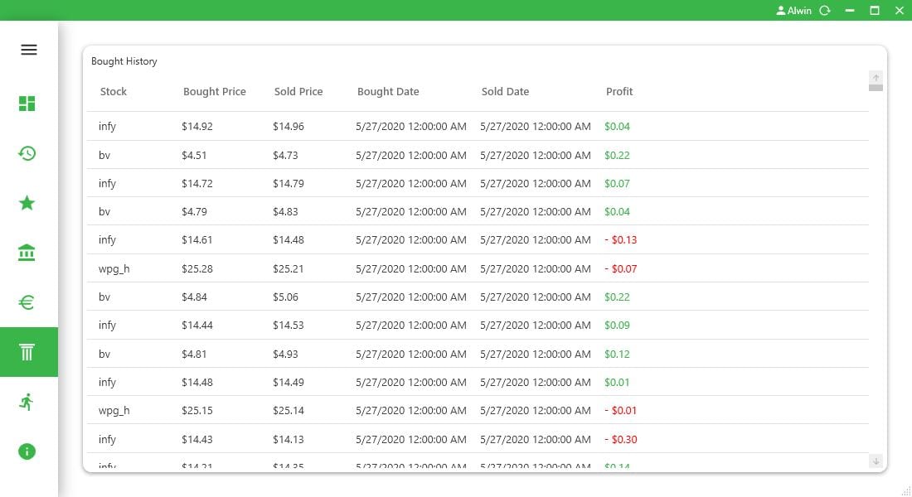Click the Bought History title
Viewport: 912px width, 497px height.
[x=124, y=61]
